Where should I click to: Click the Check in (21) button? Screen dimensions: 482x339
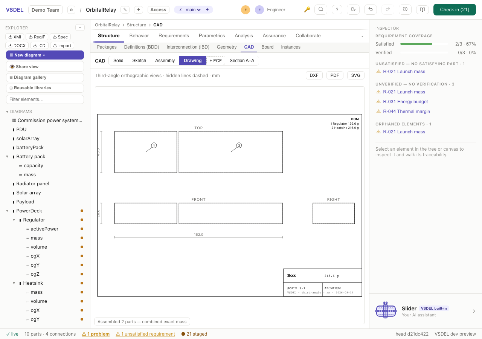point(455,9)
